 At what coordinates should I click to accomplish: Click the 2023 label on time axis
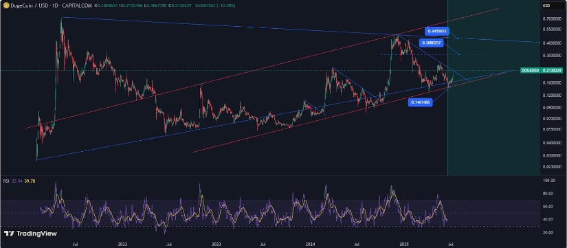click(216, 245)
